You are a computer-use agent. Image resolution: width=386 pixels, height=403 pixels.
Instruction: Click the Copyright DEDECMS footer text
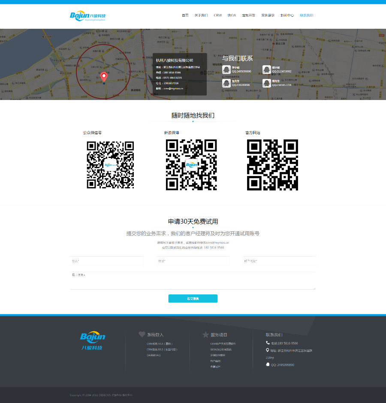101,395
